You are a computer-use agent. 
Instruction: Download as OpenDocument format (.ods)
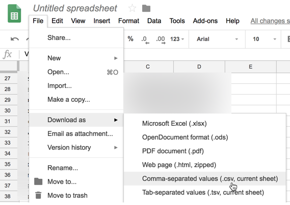click(205, 138)
